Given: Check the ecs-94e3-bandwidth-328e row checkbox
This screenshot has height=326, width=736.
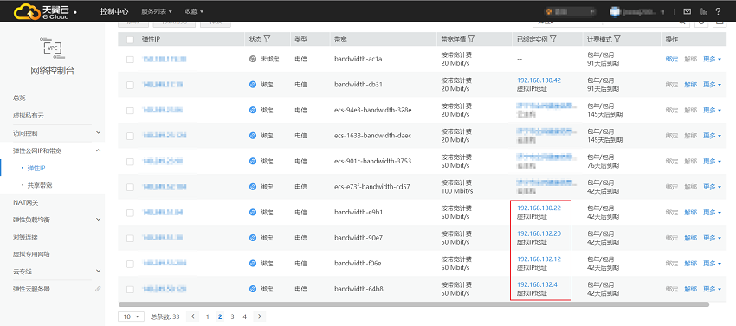Looking at the screenshot, I should tap(130, 110).
